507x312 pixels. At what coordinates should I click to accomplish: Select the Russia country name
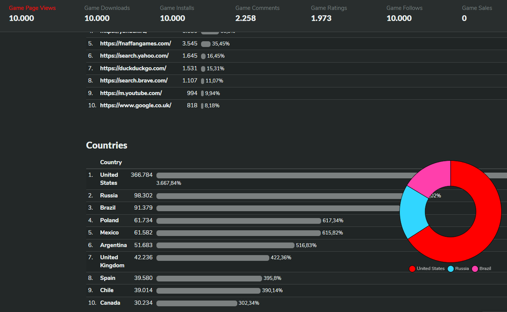(109, 195)
